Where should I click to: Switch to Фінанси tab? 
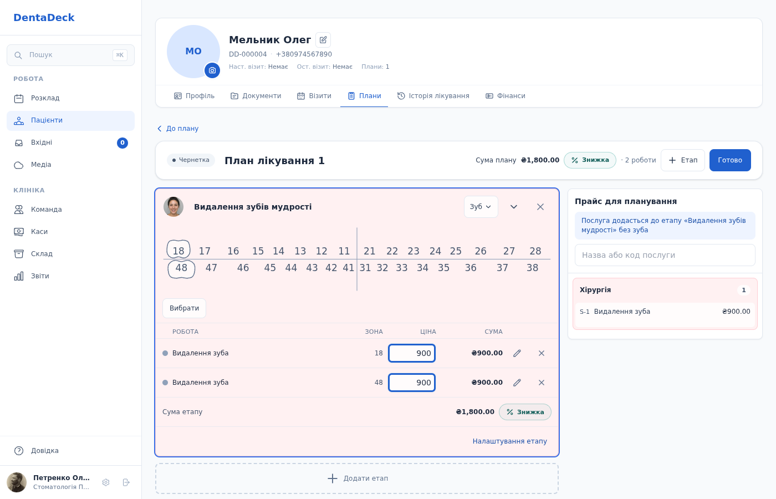coord(506,96)
